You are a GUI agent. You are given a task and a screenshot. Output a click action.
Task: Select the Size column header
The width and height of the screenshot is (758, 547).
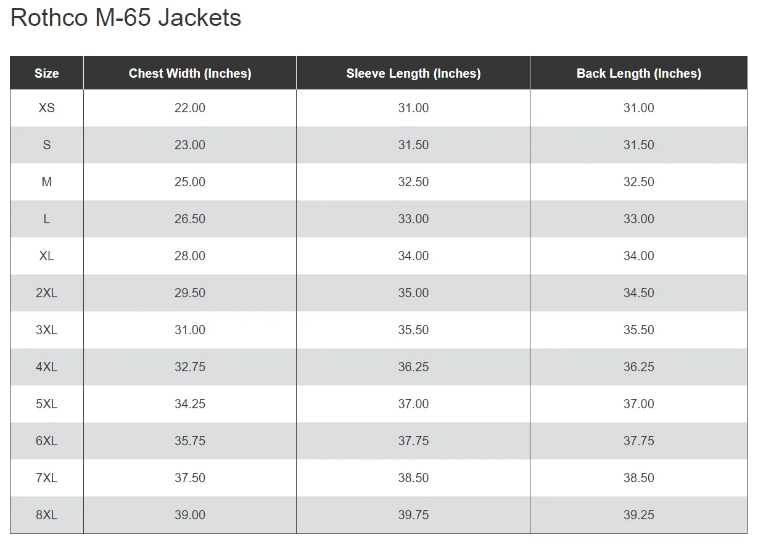tap(47, 73)
